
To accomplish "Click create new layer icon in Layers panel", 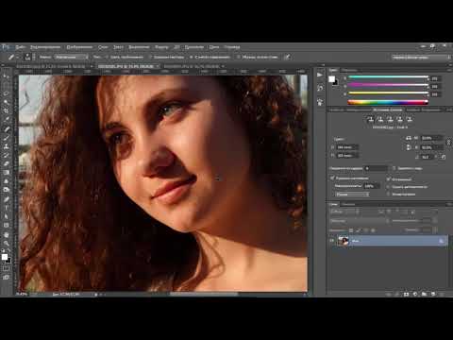I will pos(433,294).
